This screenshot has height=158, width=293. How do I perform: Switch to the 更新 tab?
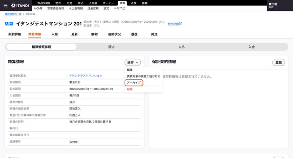[74, 34]
